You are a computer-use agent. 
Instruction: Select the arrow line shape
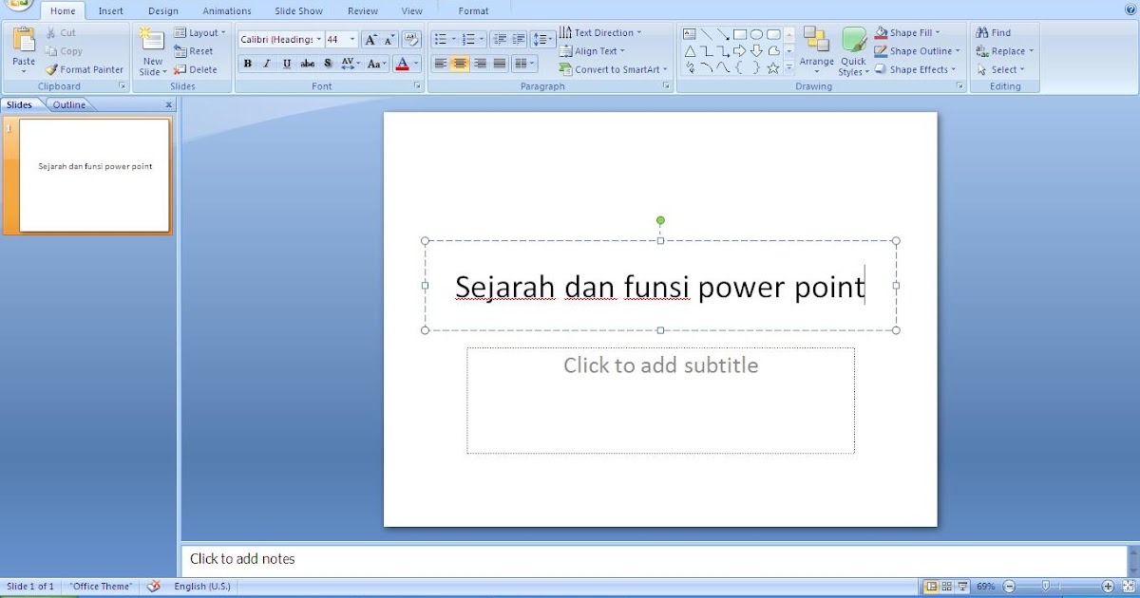tap(723, 34)
